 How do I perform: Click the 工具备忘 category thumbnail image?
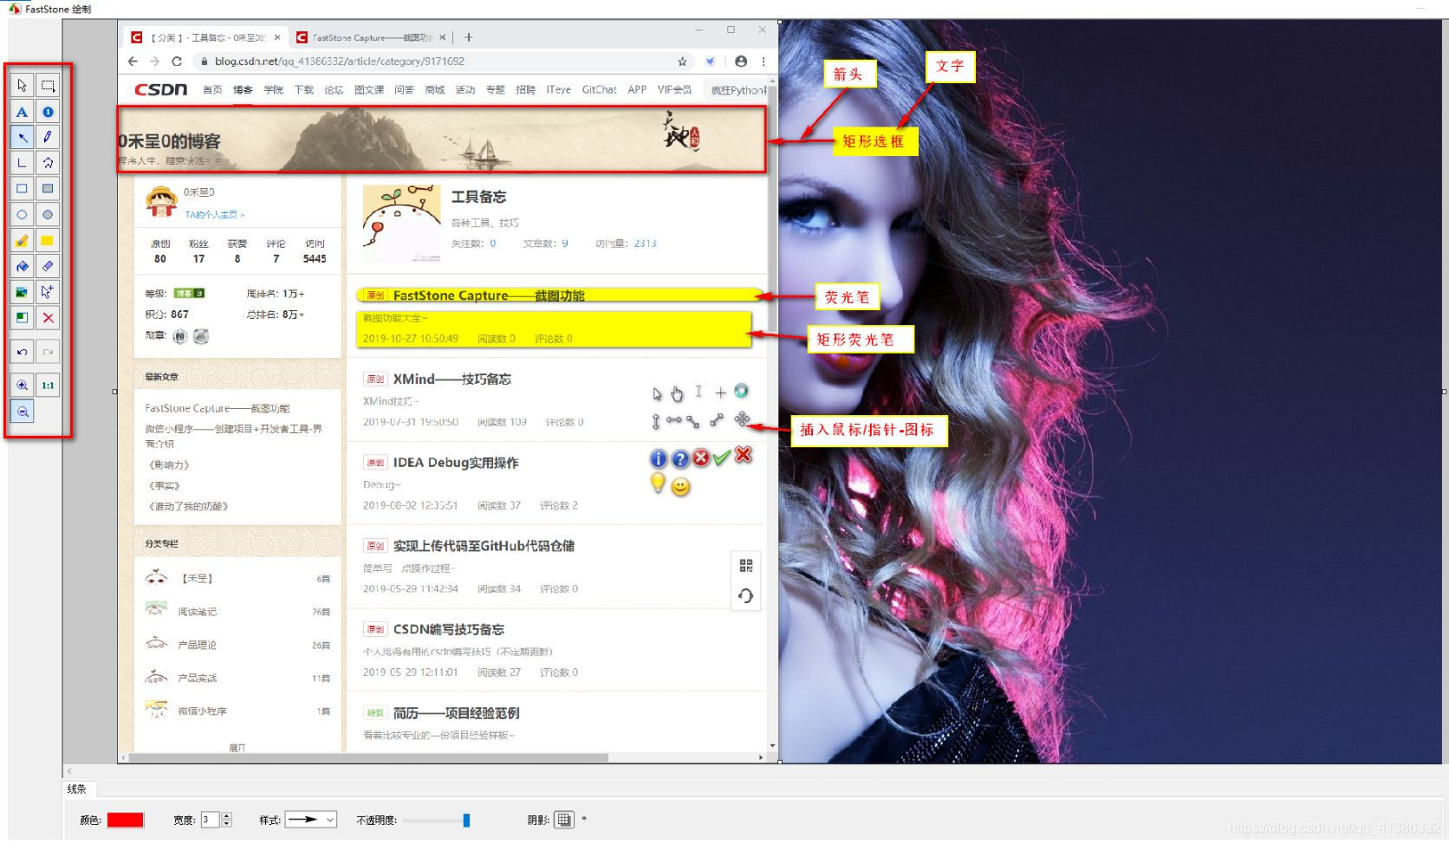click(x=401, y=222)
